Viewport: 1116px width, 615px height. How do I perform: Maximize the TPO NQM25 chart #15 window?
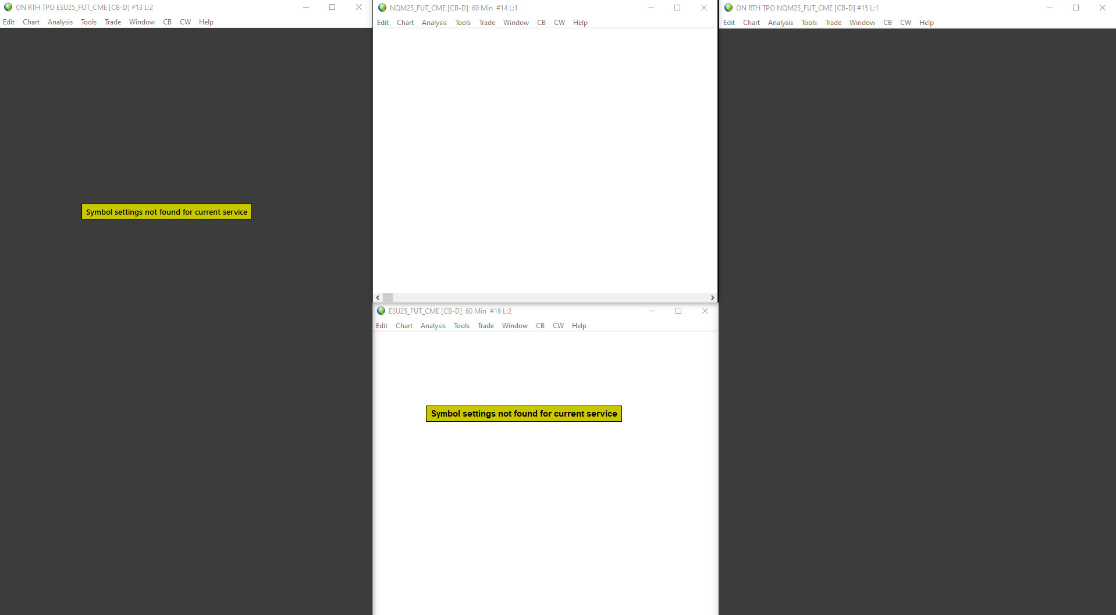click(x=1076, y=8)
